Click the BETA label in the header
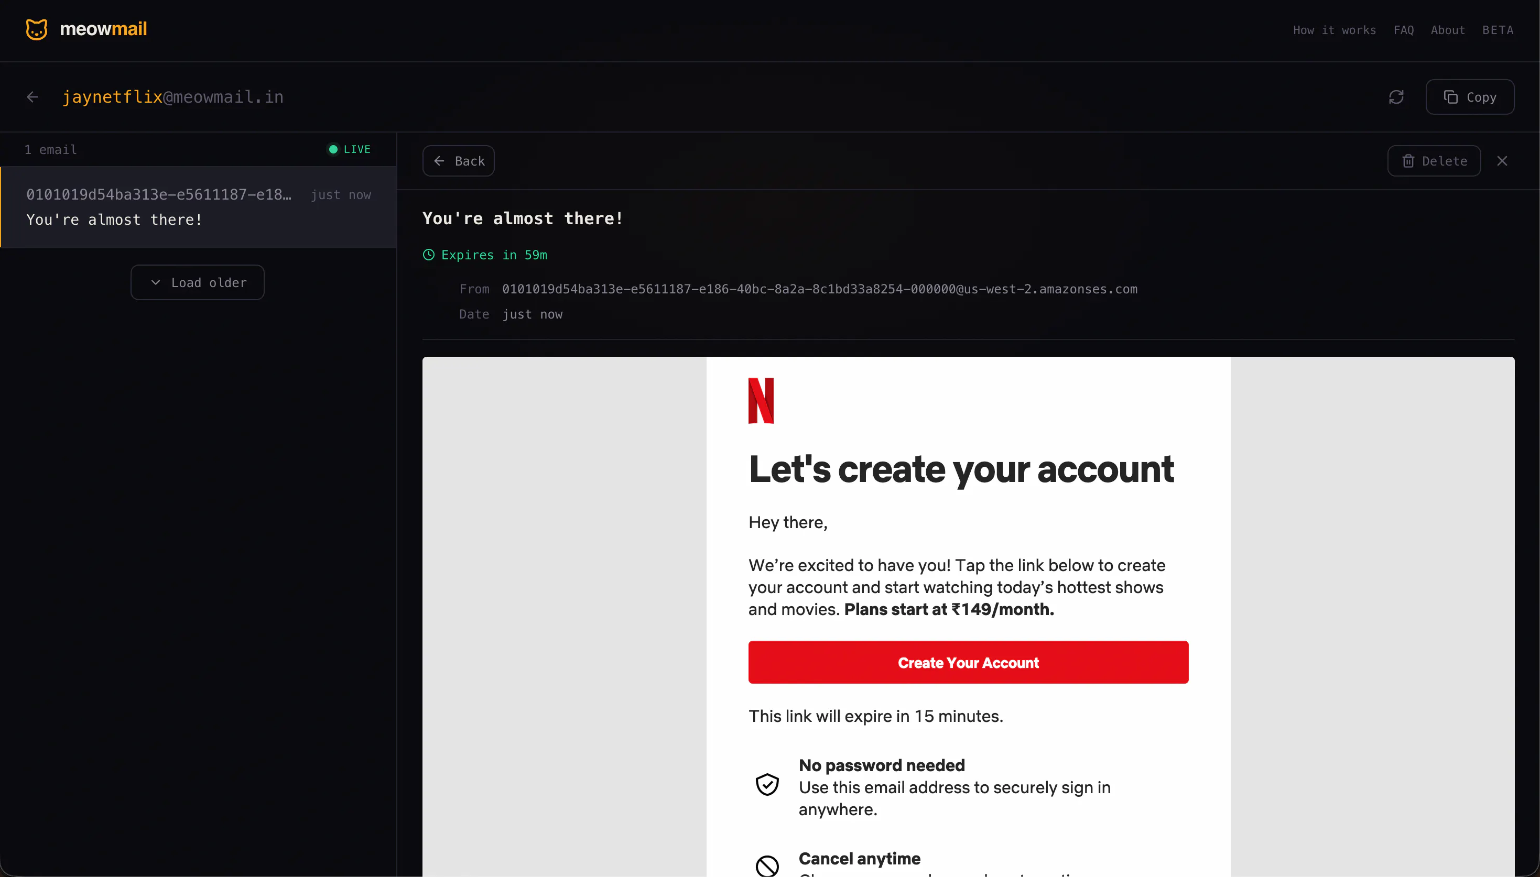This screenshot has height=877, width=1540. coord(1498,30)
